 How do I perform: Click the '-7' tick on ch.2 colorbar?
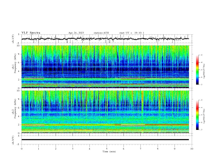[201, 130]
